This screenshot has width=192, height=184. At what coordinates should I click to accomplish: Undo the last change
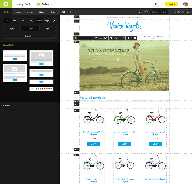coord(140,12)
